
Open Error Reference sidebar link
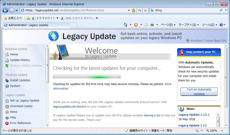coord(20,123)
